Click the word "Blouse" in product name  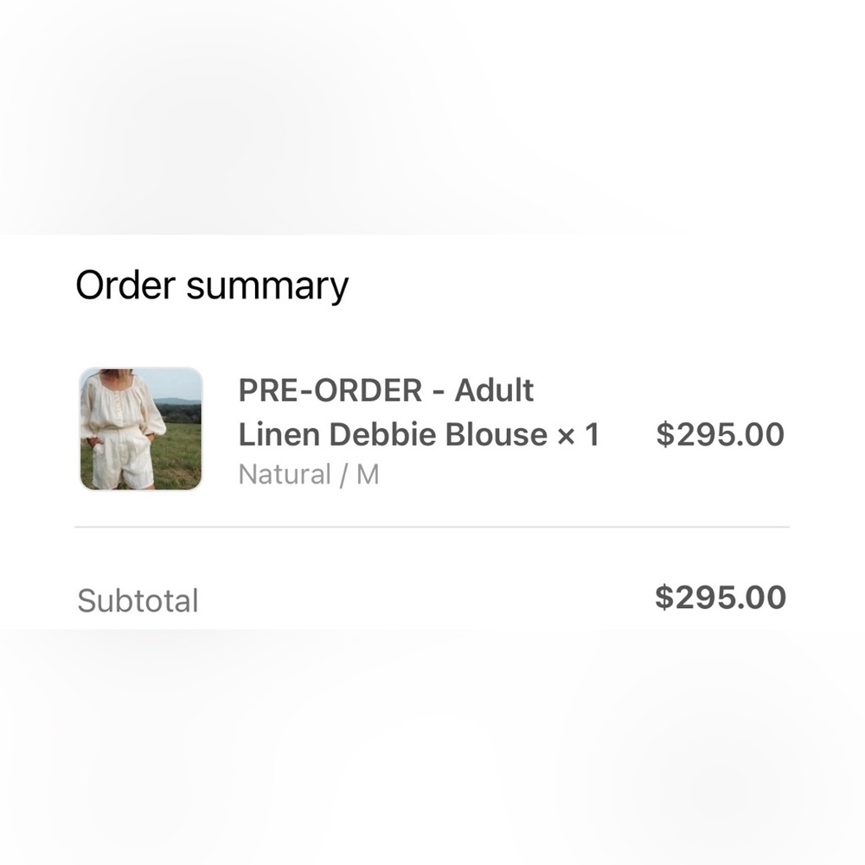coord(497,434)
